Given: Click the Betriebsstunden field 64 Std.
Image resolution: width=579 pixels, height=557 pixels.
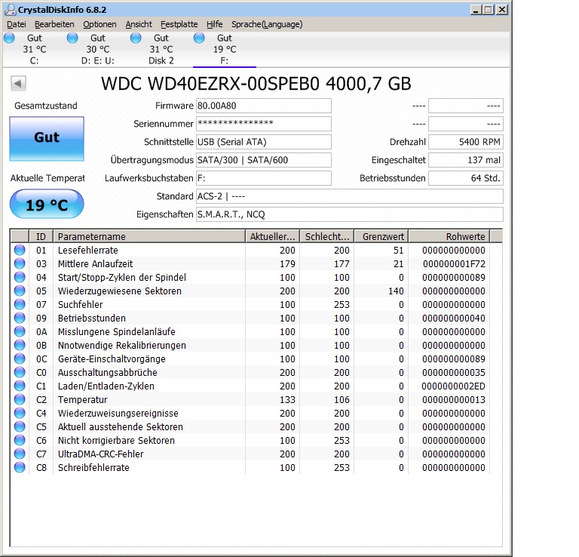Looking at the screenshot, I should tap(466, 178).
